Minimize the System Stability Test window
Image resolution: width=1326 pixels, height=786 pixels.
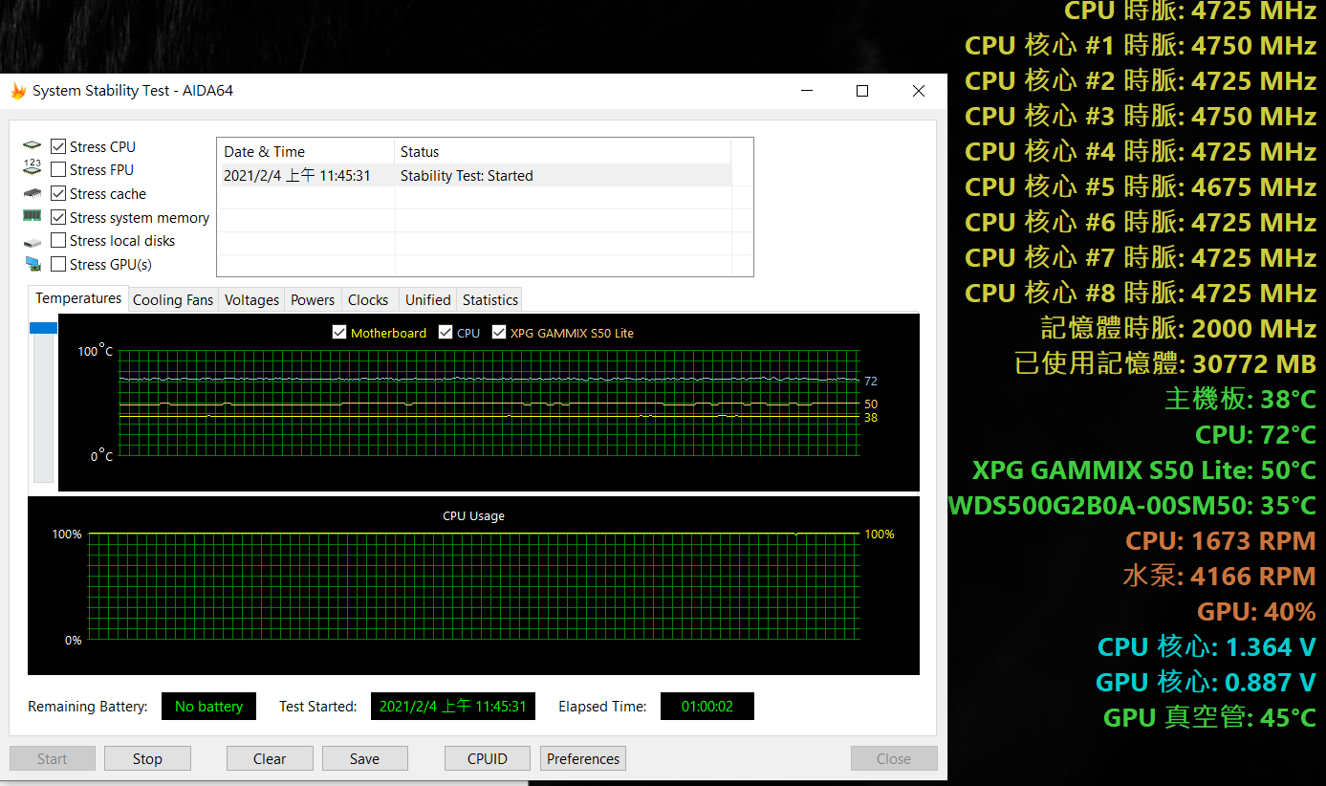pos(807,91)
